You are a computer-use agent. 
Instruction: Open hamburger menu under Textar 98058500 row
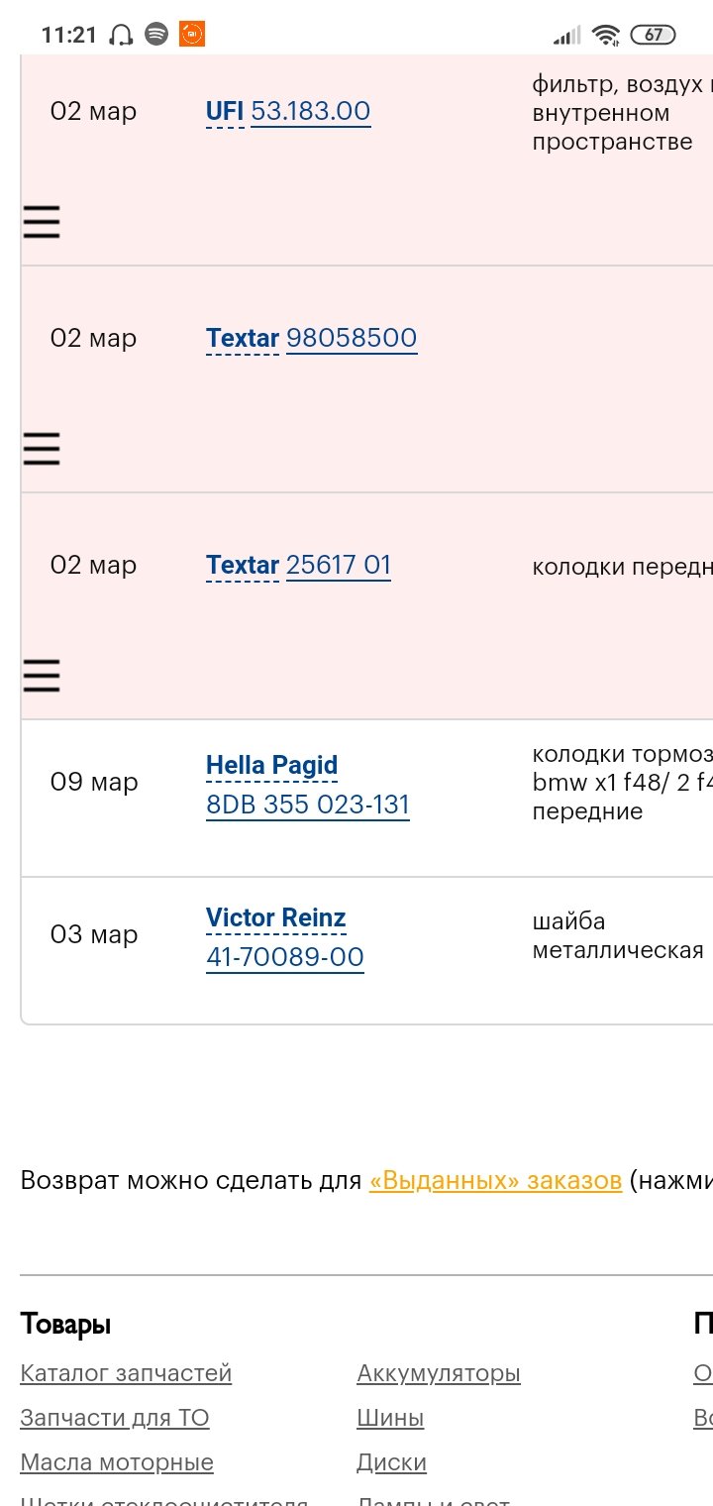[x=42, y=449]
